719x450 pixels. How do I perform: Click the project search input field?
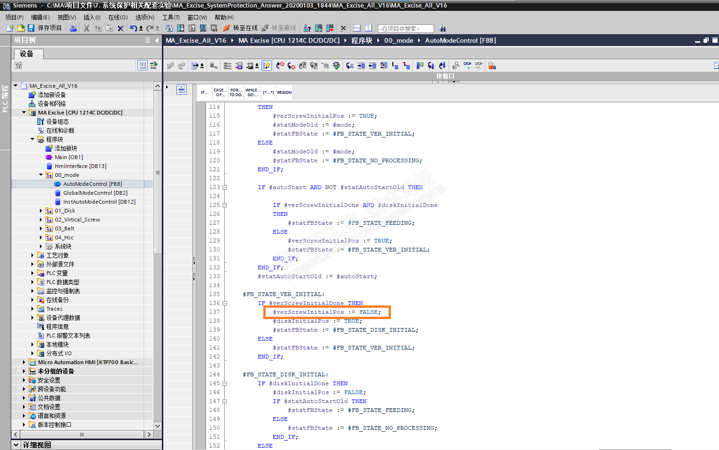click(405, 29)
